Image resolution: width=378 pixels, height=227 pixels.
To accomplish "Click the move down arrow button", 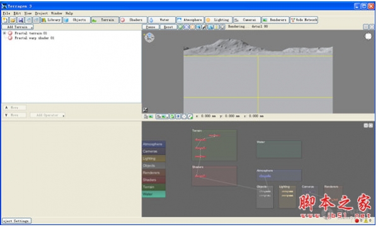I will click(x=14, y=115).
